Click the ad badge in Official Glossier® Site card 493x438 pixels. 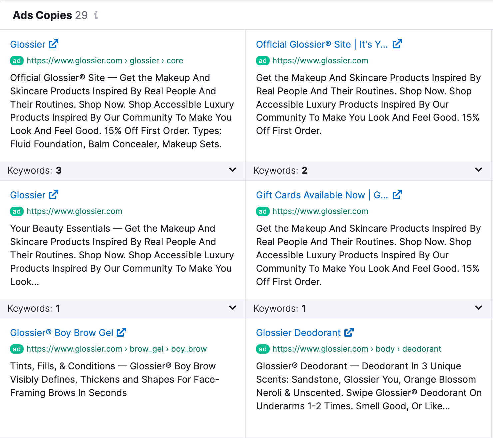coord(263,61)
